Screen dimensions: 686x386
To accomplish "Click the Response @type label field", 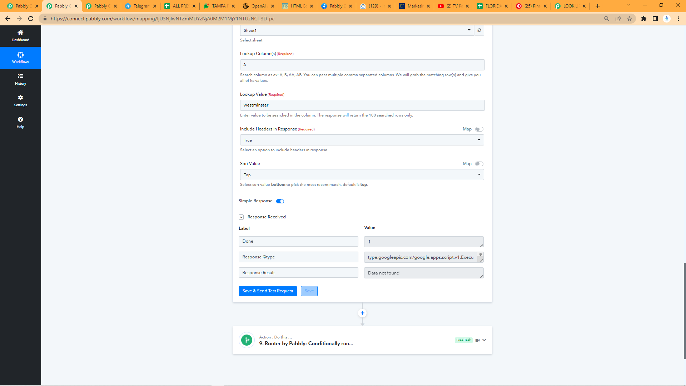I will pos(298,257).
